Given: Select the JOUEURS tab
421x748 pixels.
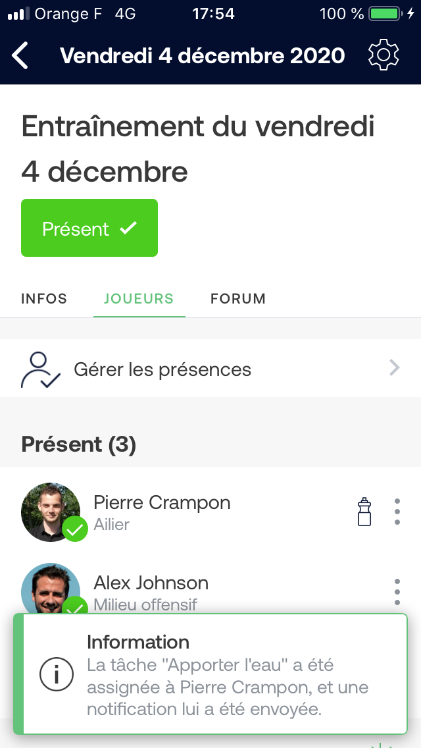Looking at the screenshot, I should 139,299.
